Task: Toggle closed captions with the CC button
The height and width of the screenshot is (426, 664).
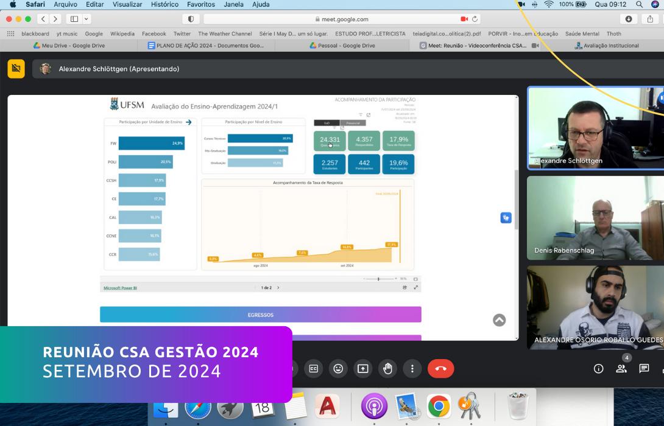Action: 313,368
